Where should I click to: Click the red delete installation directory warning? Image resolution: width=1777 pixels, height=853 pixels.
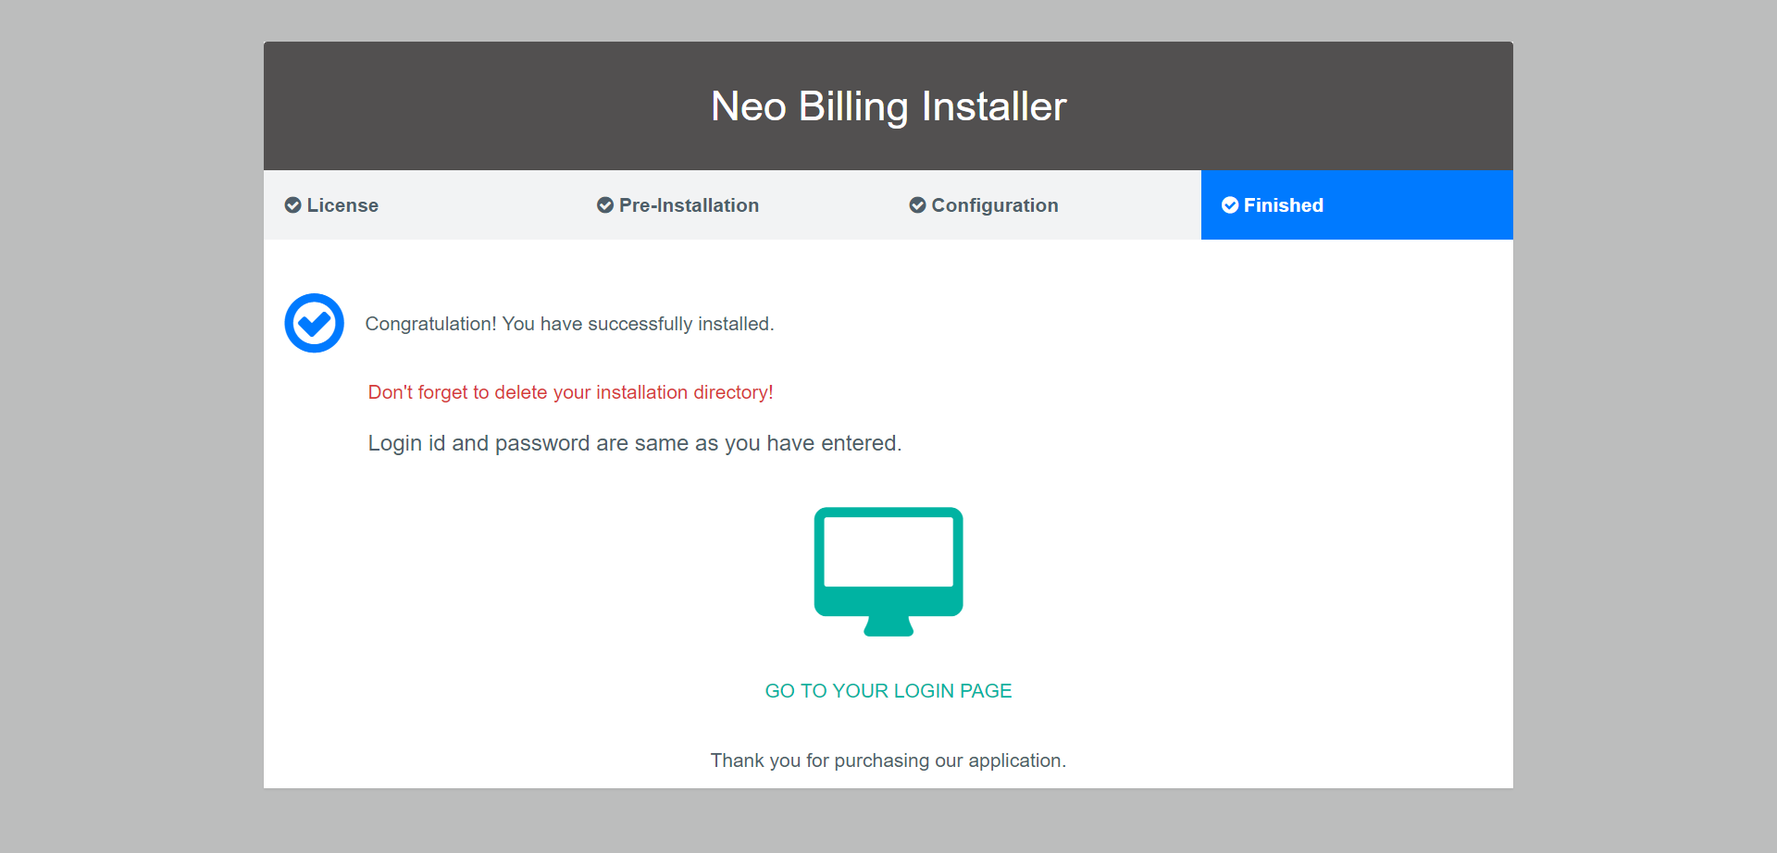coord(570,392)
